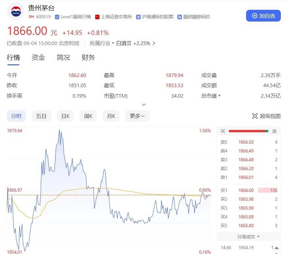
Task: Click the 昨收 value 1851.05
Action: 77,85
